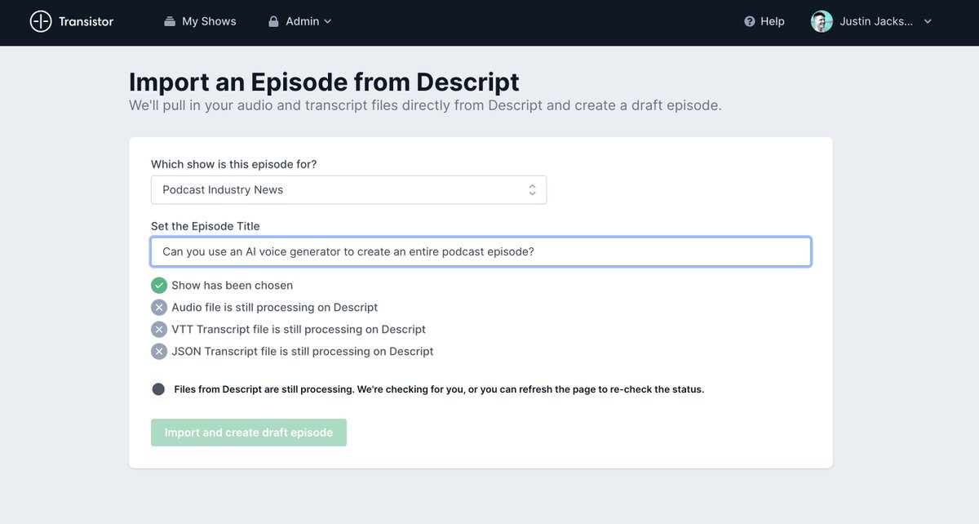The width and height of the screenshot is (979, 524).
Task: Click the My Shows stack icon
Action: [x=170, y=22]
